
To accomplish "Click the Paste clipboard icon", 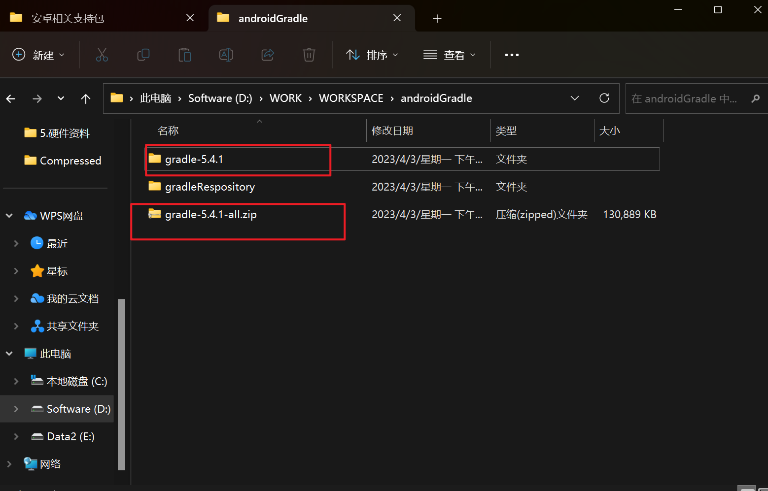I will tap(185, 55).
